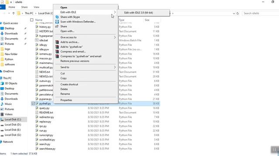Click the WinRAR icon beside Compress to "pyshell.rar" and email
Viewport: 279px width, 156px height.
57,56
